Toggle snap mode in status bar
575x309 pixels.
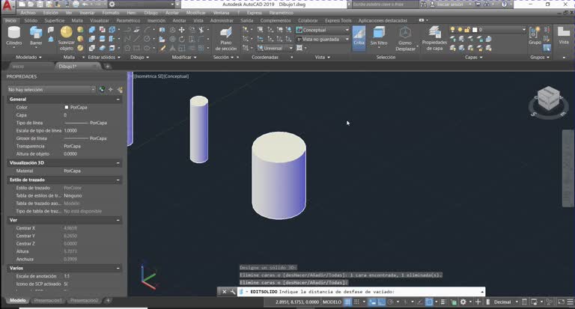coord(356,302)
